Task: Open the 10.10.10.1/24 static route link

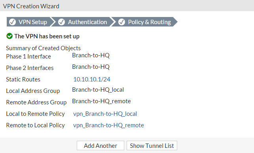Action: pyautogui.click(x=92, y=79)
